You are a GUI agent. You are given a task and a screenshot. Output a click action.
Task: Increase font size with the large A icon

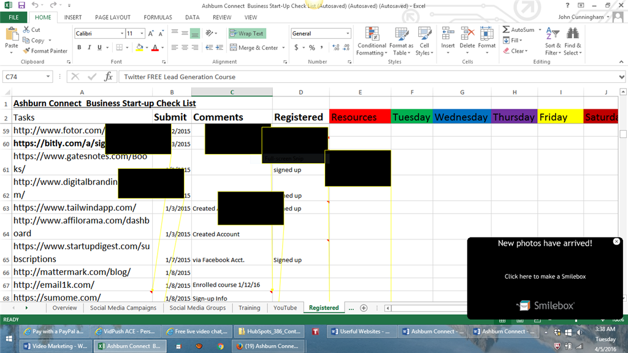click(151, 34)
